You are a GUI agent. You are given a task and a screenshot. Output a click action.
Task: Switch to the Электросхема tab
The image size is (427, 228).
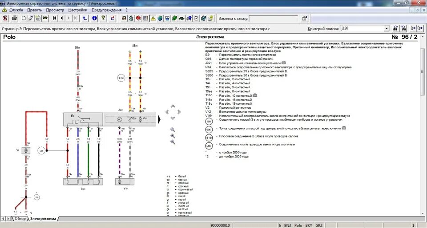43,219
